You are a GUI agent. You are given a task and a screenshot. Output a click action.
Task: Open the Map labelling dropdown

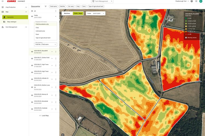point(45,44)
